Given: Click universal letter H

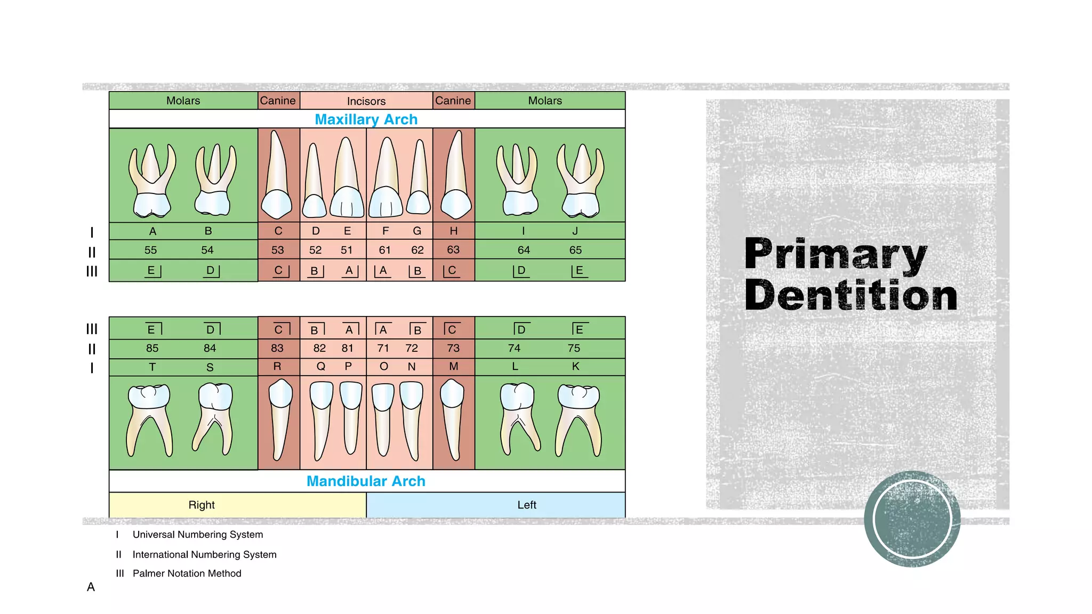Looking at the screenshot, I should pos(454,231).
